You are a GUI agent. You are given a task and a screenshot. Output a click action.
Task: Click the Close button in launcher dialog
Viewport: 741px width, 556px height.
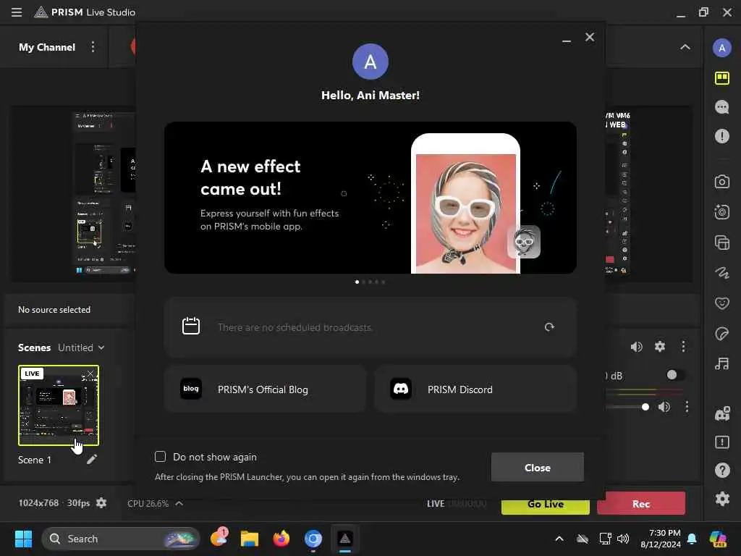click(538, 467)
